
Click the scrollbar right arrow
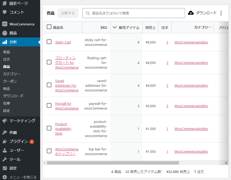(x=226, y=163)
